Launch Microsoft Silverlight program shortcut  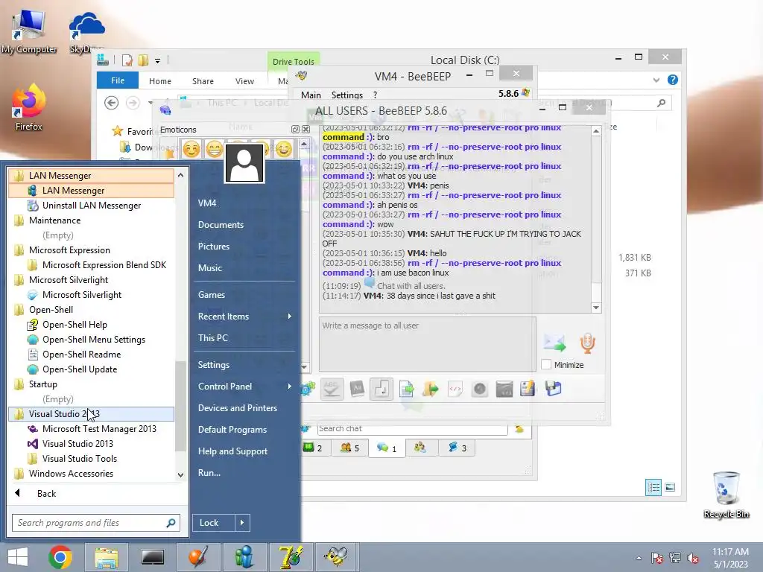[x=92, y=295]
